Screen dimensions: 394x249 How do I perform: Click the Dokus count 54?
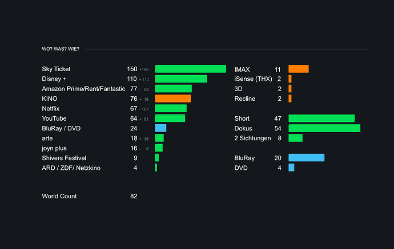278,128
